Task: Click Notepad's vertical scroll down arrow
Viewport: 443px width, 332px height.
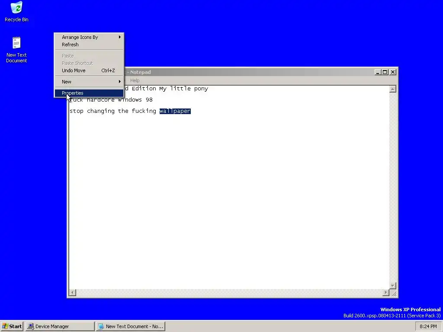Action: coord(392,285)
